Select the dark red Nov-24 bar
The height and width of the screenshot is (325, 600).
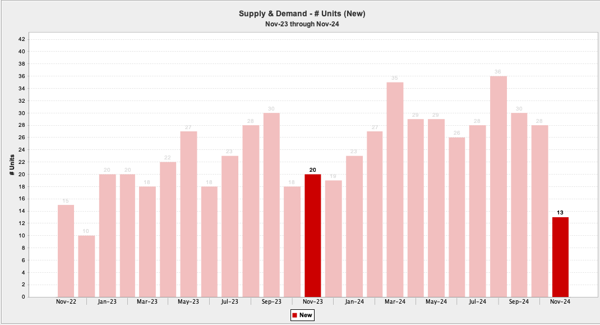[x=560, y=257]
